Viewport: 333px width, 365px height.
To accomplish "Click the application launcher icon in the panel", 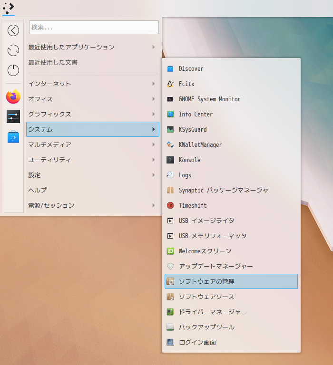I will [9, 9].
